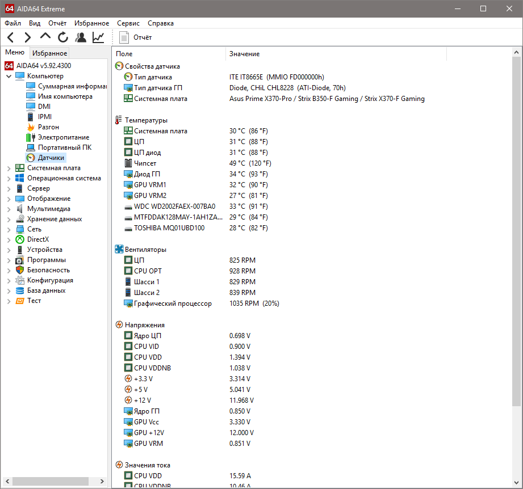Click the Конфигурация gear icon
The height and width of the screenshot is (489, 523).
(20, 280)
